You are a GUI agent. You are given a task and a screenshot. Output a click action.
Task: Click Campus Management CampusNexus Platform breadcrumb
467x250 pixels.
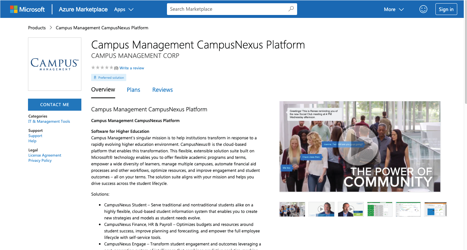tap(102, 28)
